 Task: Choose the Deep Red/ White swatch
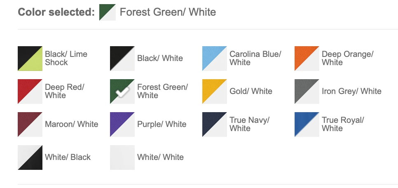tap(30, 91)
